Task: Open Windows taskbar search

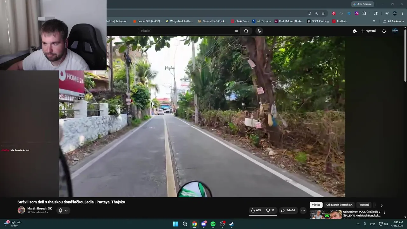Action: pyautogui.click(x=185, y=224)
